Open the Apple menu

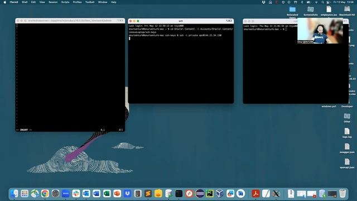point(5,2)
